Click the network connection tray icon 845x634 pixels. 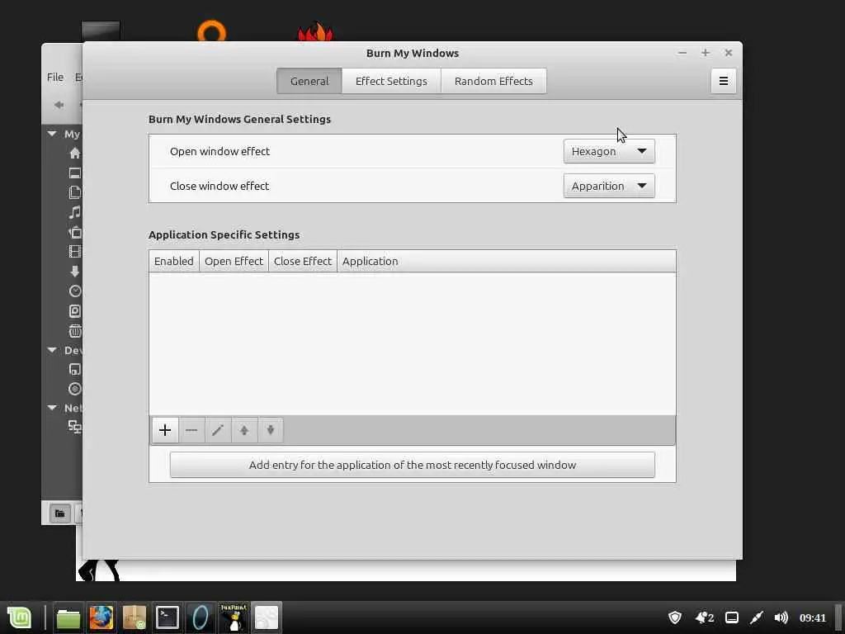pyautogui.click(x=757, y=617)
